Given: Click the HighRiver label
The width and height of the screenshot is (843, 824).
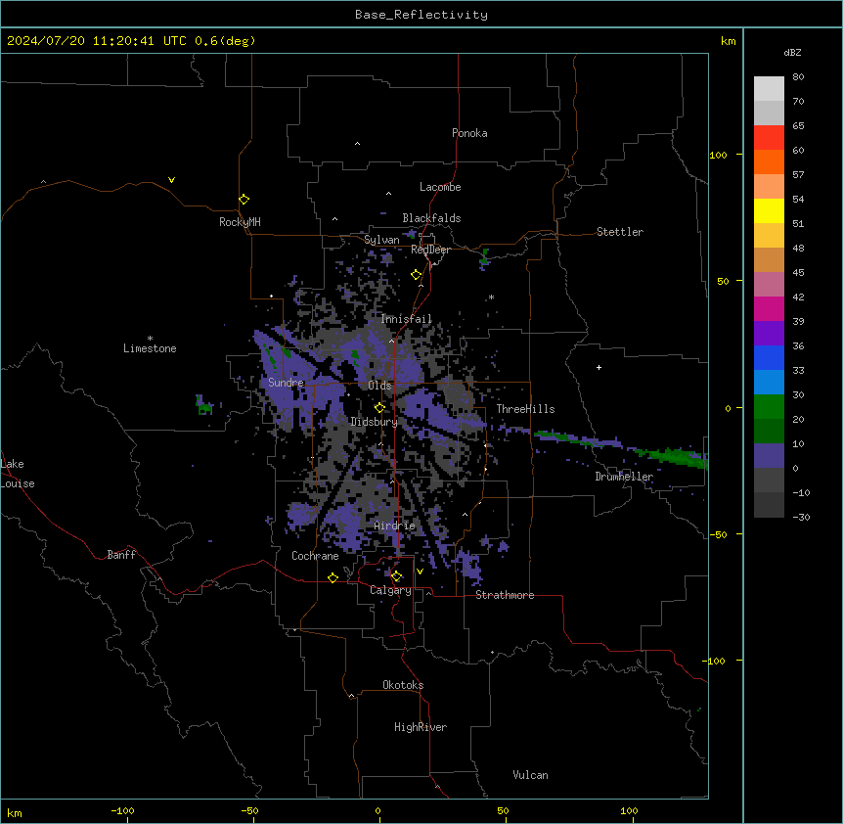Looking at the screenshot, I should point(421,727).
